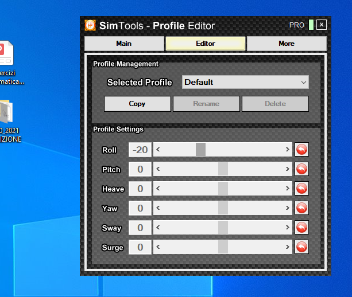
Task: Increase Sway with the right arrow
Action: pyautogui.click(x=287, y=228)
